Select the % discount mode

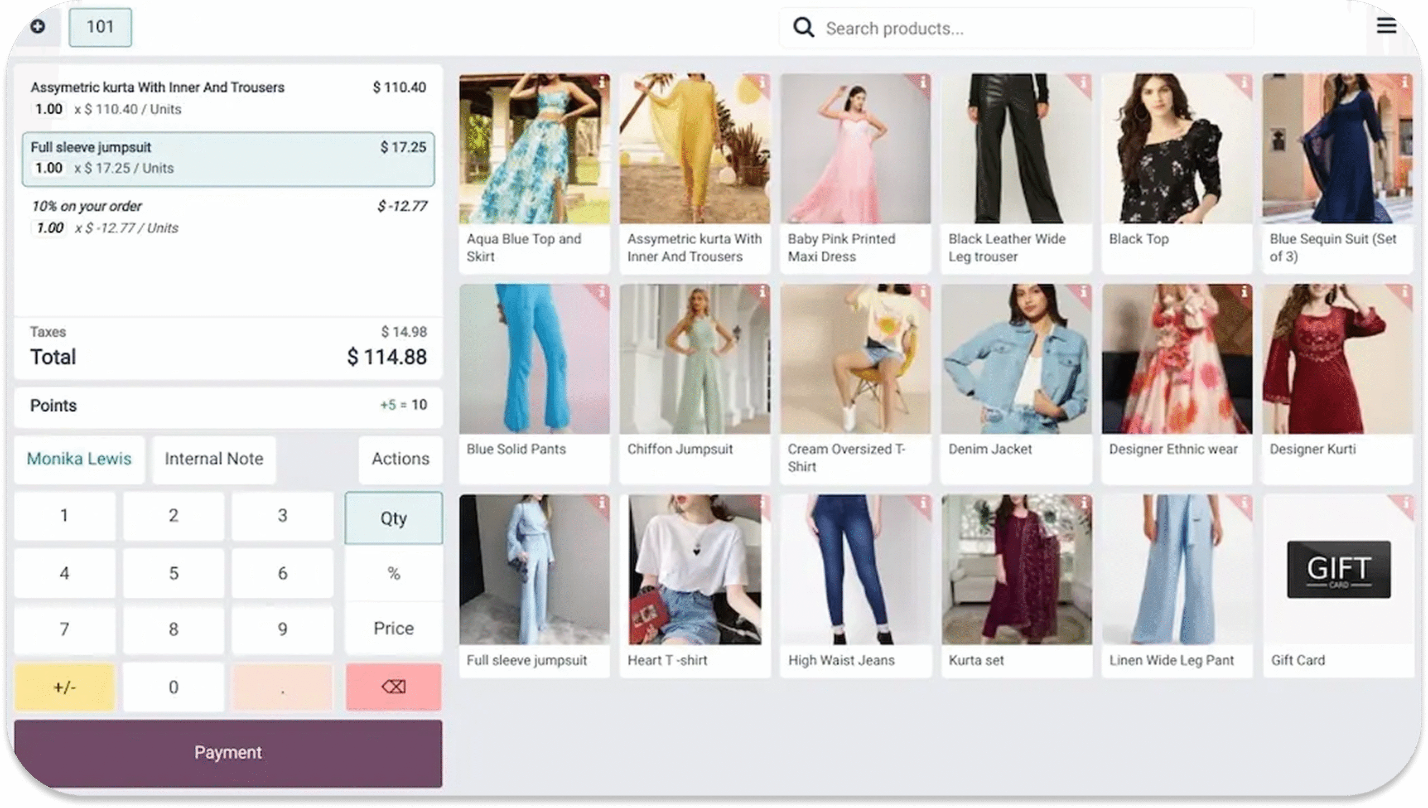(x=393, y=573)
